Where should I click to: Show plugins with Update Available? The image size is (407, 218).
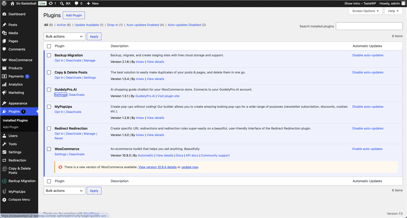(87, 25)
